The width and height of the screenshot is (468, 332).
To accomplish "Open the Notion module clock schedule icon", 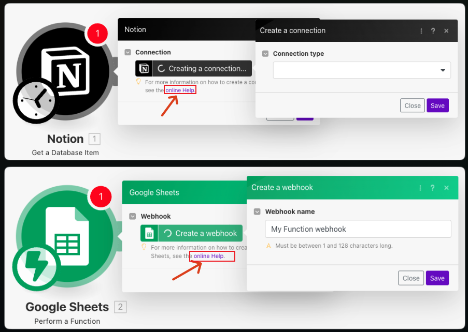I will [x=36, y=101].
